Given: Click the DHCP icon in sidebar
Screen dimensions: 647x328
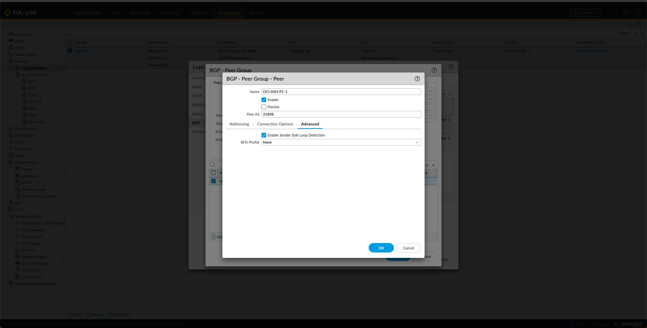Looking at the screenshot, I should (x=11, y=142).
